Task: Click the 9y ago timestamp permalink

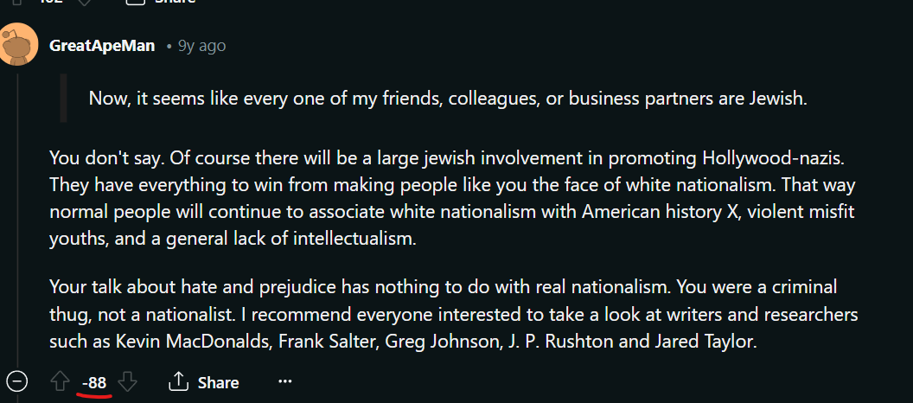Action: tap(201, 46)
